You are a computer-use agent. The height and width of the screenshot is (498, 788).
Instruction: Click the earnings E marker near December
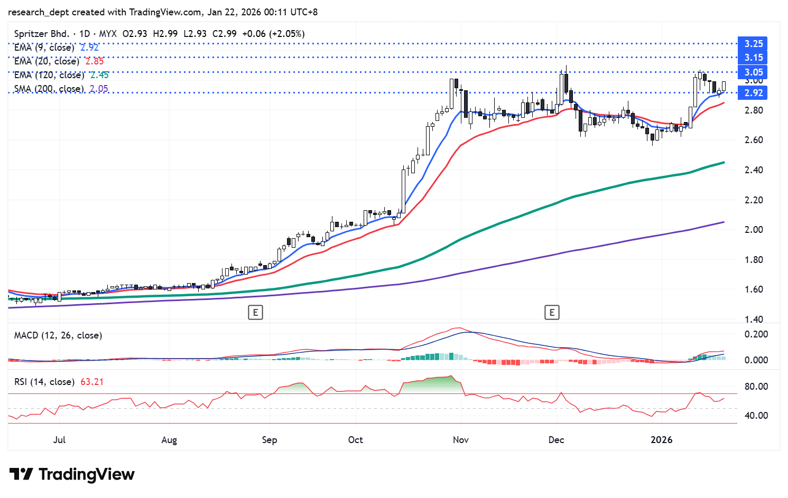pos(552,313)
